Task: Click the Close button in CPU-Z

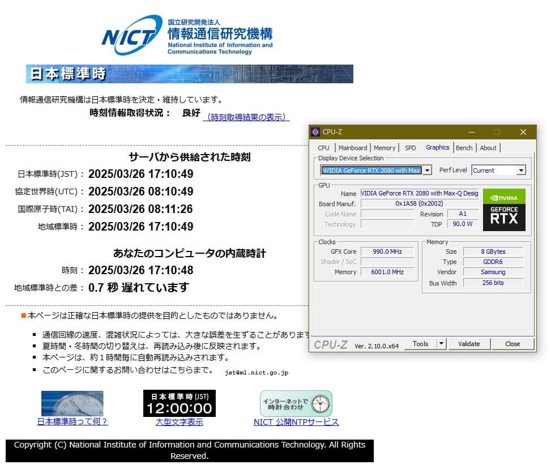Action: coord(512,344)
